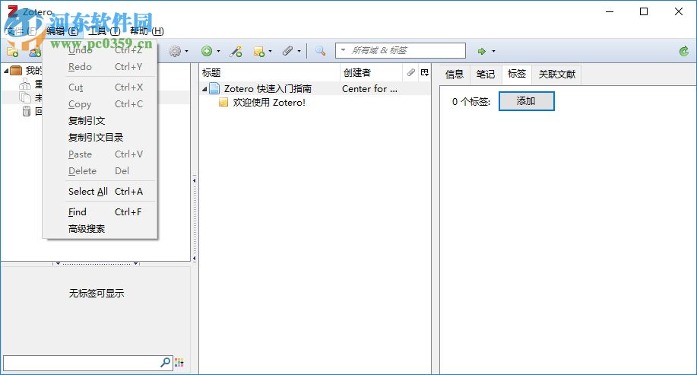The height and width of the screenshot is (375, 697).
Task: Choose Find Ctrl+F in the edit menu
Action: 100,212
